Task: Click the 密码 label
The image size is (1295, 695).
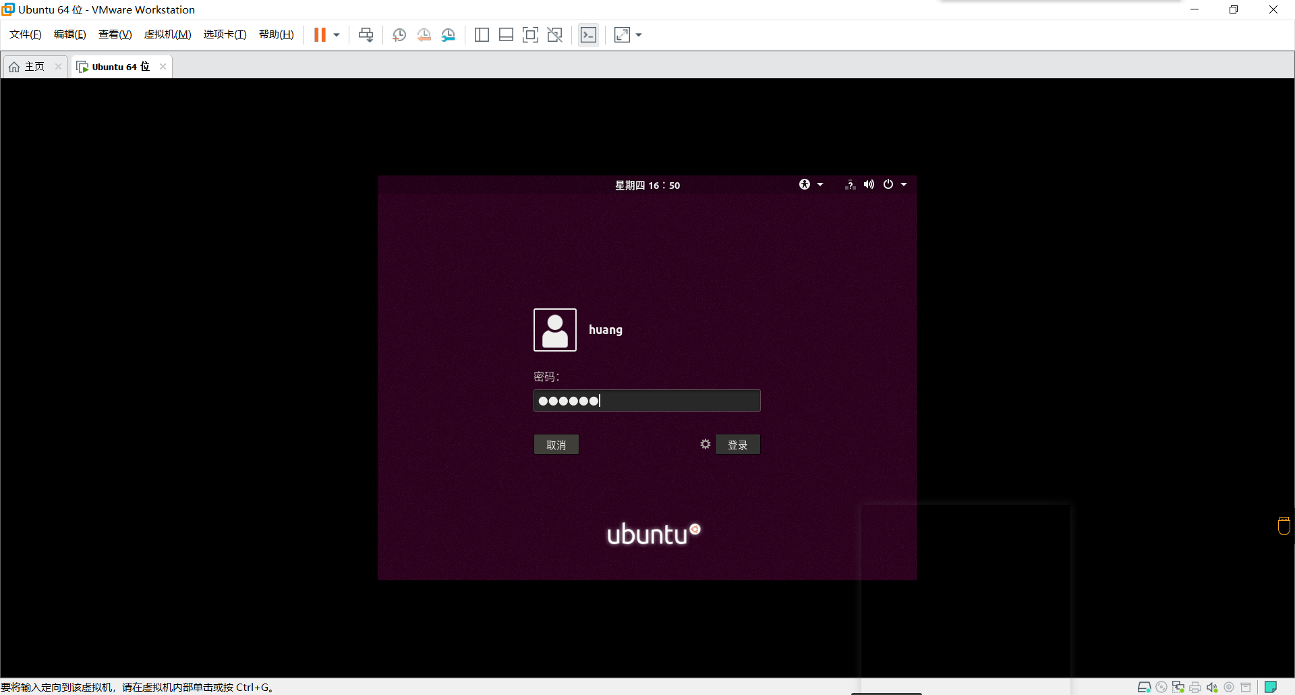Action: pos(546,377)
